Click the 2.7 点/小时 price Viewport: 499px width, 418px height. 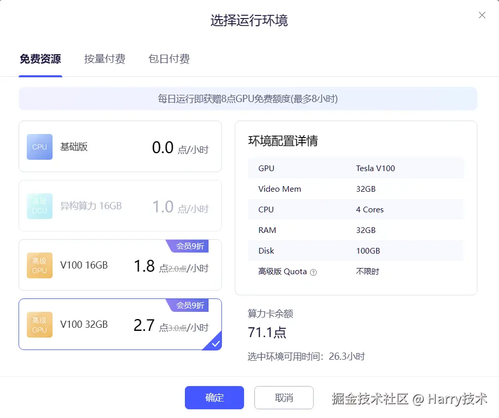pos(171,326)
